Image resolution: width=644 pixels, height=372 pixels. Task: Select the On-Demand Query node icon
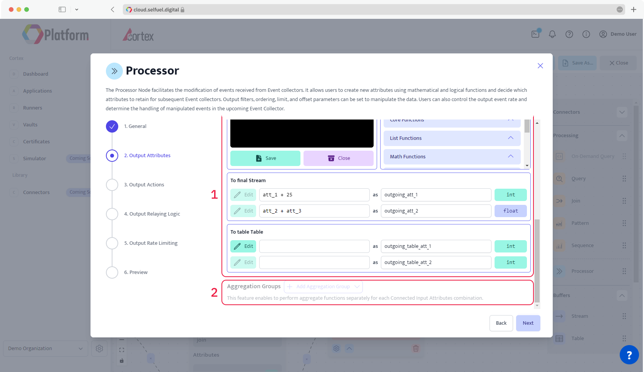(x=559, y=156)
